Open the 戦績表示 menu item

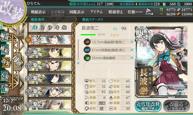tap(38, 12)
